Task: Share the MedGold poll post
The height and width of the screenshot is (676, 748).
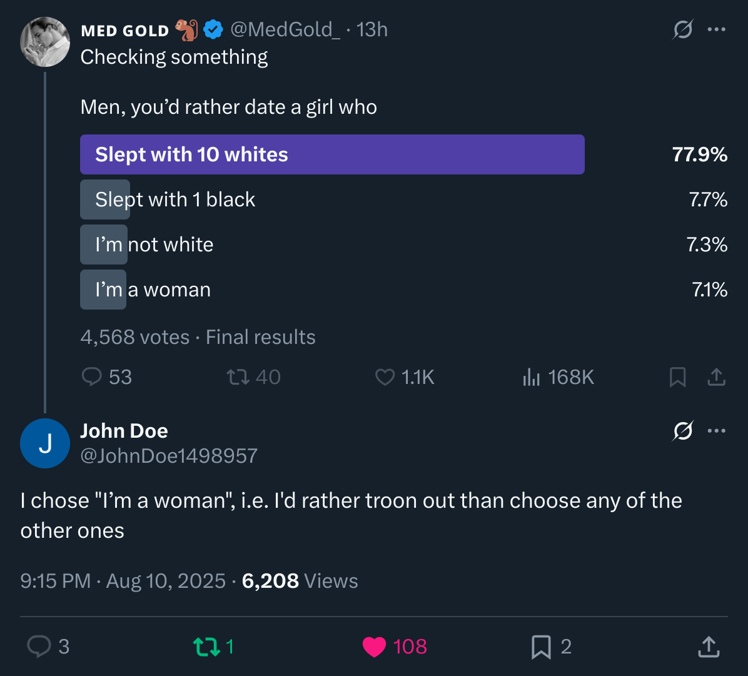Action: tap(716, 376)
